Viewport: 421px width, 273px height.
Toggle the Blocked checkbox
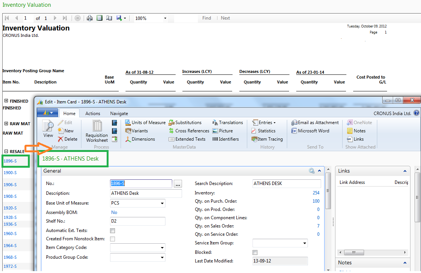click(x=255, y=252)
